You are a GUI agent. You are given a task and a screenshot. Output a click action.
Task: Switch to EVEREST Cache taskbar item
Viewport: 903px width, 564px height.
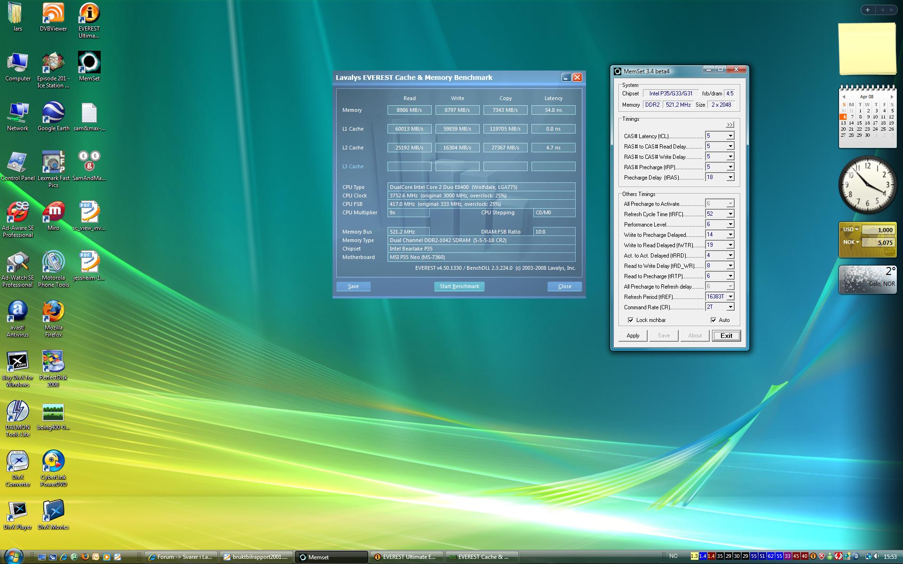(x=482, y=557)
